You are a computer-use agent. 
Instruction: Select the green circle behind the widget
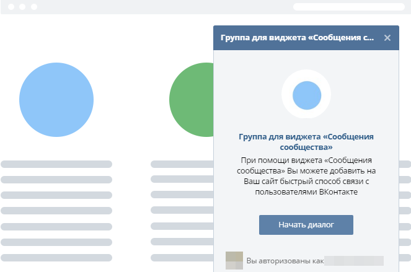pyautogui.click(x=192, y=100)
